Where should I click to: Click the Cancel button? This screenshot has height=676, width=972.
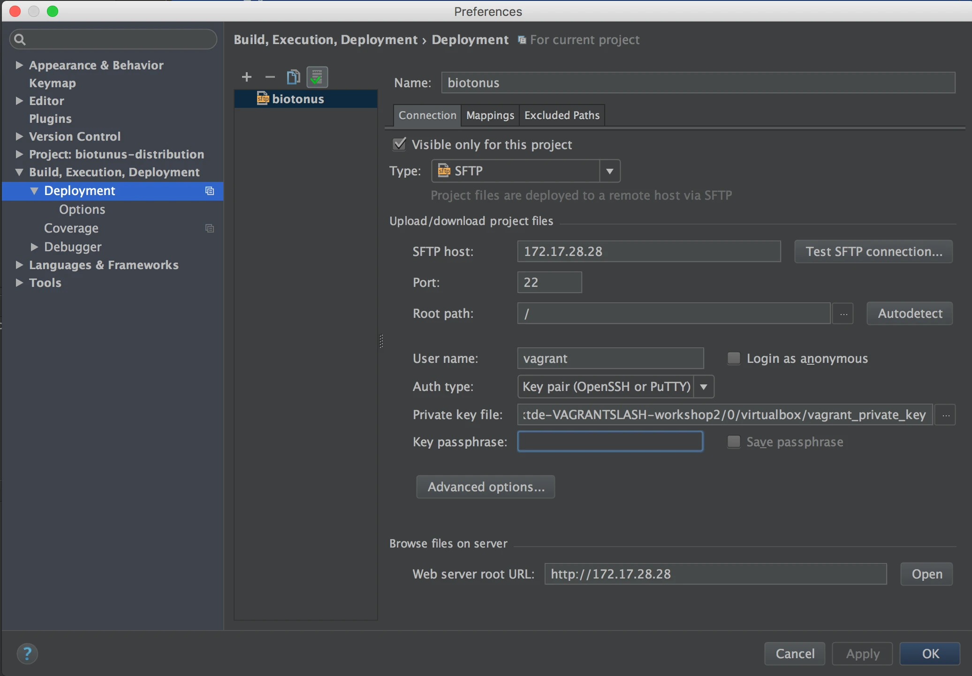point(795,654)
